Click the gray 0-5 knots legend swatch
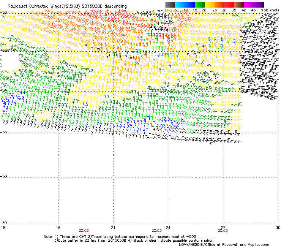 (170, 5)
